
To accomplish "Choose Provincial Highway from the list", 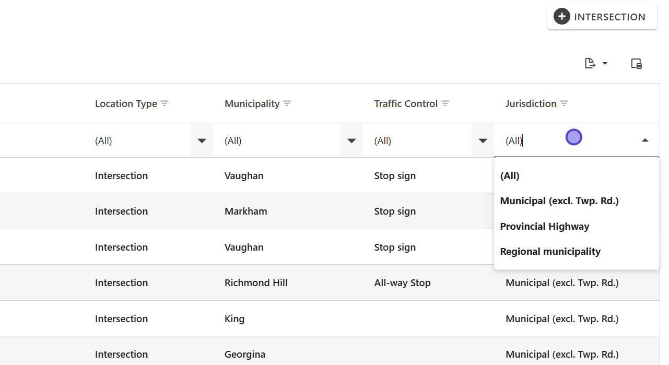I will 545,227.
